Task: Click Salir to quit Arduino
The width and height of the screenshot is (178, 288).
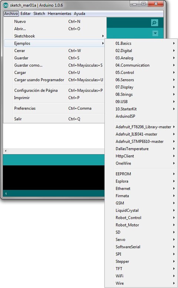Action: (x=55, y=119)
